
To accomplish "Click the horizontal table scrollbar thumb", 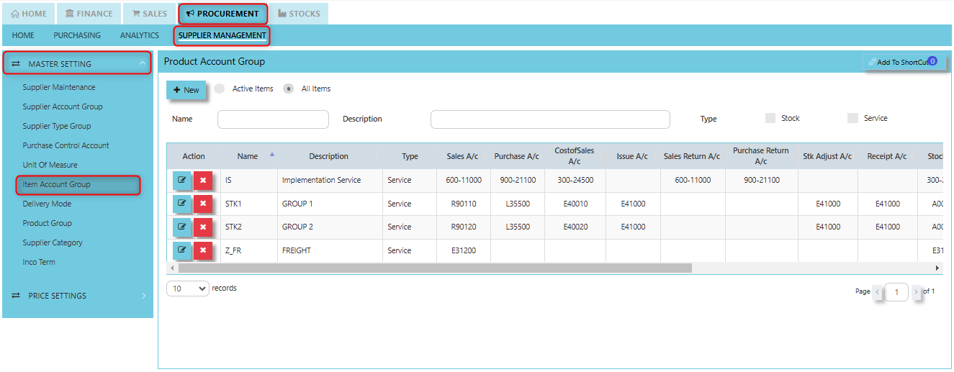I will point(435,268).
